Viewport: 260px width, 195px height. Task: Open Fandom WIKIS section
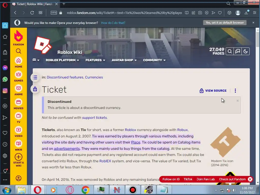pyautogui.click(x=18, y=145)
